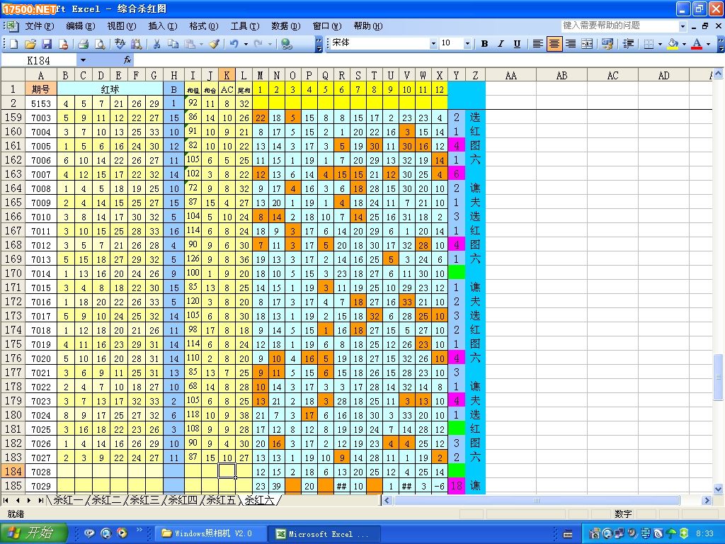The width and height of the screenshot is (725, 544).
Task: Open the 插入(I) menu
Action: 163,26
